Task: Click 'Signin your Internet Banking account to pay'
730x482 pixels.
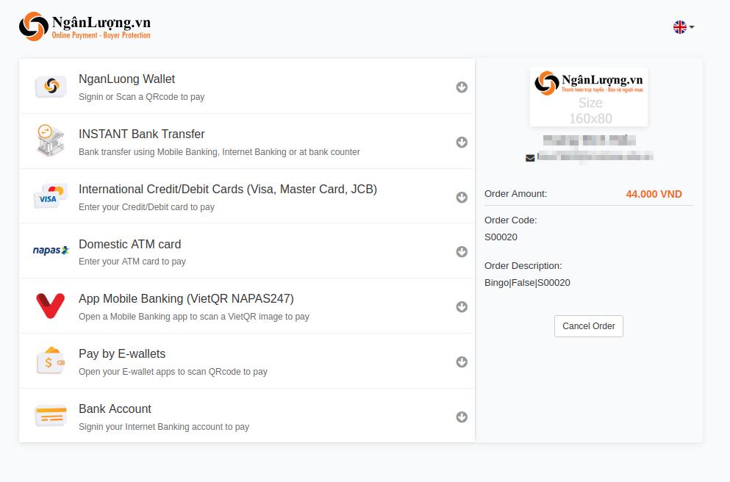Action: (164, 427)
